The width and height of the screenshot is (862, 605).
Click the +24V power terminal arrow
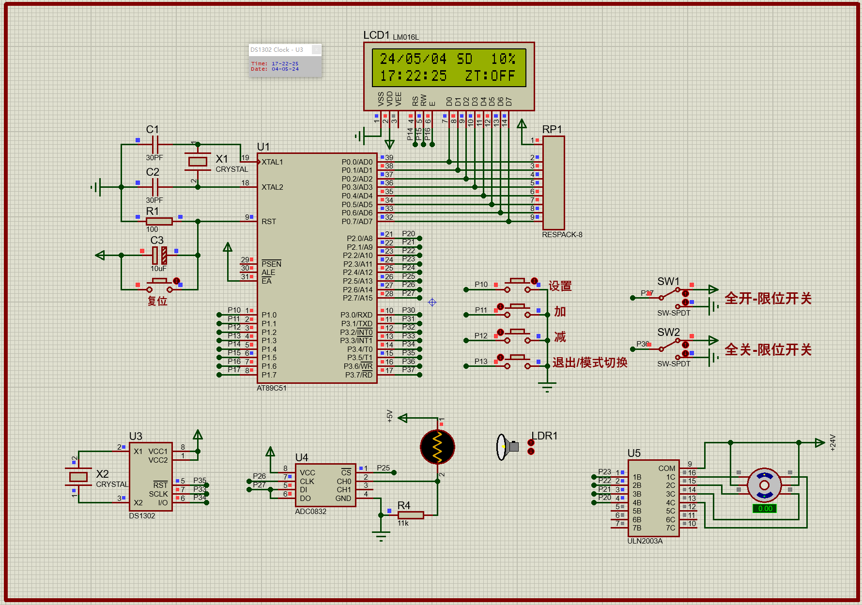tap(820, 442)
